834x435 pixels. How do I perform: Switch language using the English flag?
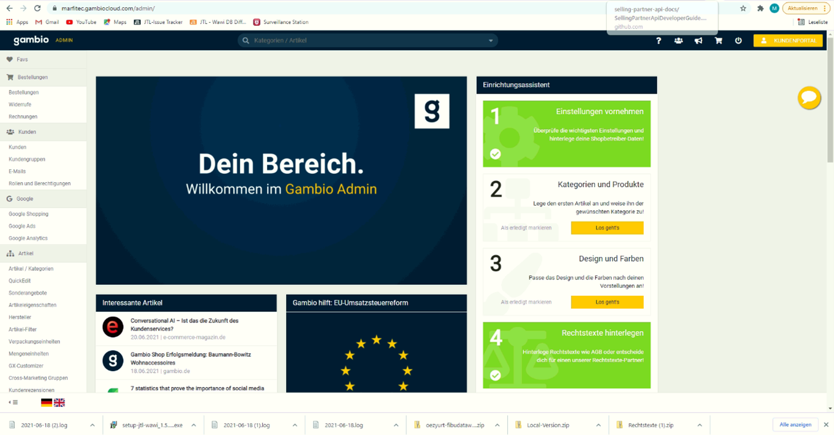click(60, 402)
